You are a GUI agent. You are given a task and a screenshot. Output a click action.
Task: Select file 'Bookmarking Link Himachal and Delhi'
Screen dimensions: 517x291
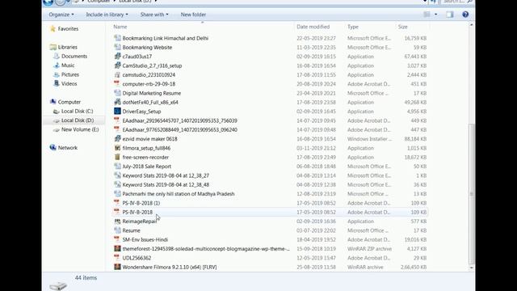[165, 38]
